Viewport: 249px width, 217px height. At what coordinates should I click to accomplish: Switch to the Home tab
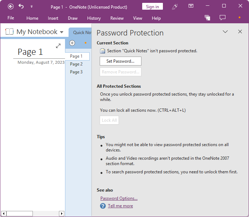[x=32, y=18]
